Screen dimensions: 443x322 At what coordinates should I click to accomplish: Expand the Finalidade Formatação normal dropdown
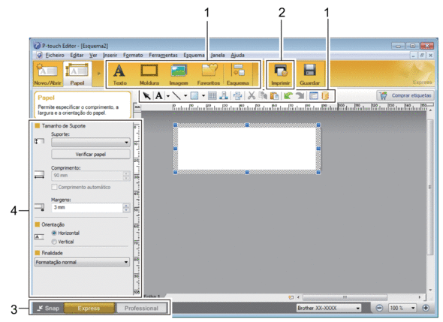coord(82,262)
